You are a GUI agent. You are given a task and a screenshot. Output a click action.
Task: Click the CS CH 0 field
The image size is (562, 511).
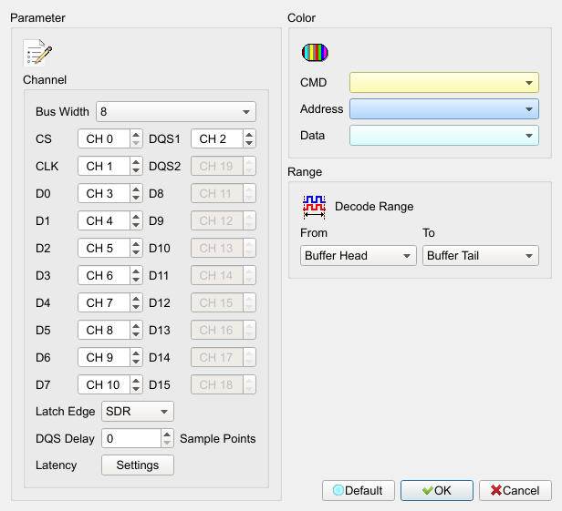tap(104, 138)
